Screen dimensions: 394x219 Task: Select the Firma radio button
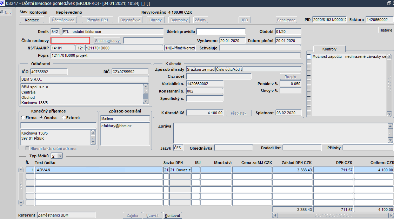click(x=23, y=118)
